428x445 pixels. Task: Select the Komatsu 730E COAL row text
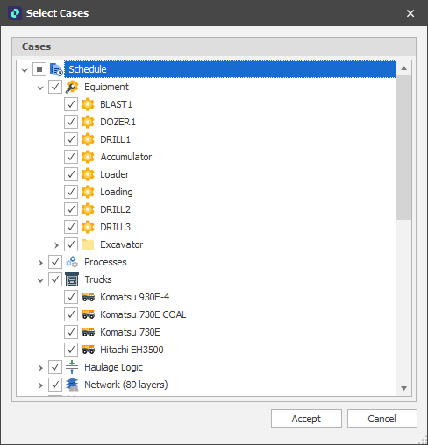pos(143,314)
